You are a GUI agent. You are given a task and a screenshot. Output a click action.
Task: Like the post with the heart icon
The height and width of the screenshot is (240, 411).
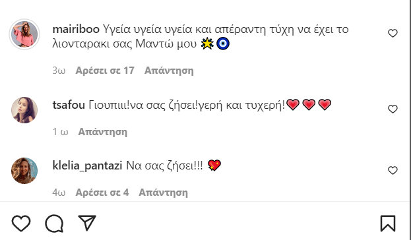point(21,224)
